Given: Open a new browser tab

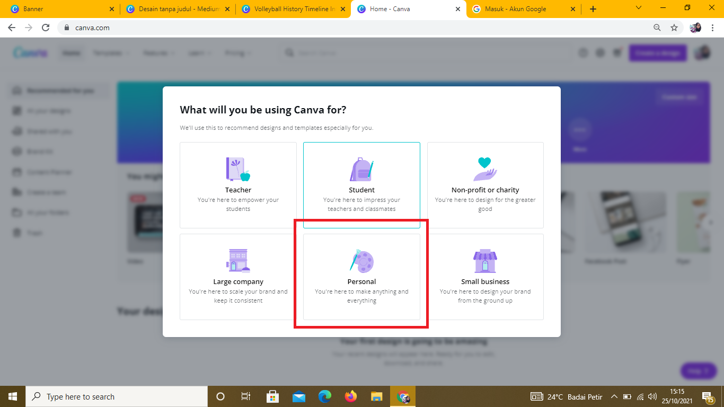Looking at the screenshot, I should coord(593,9).
